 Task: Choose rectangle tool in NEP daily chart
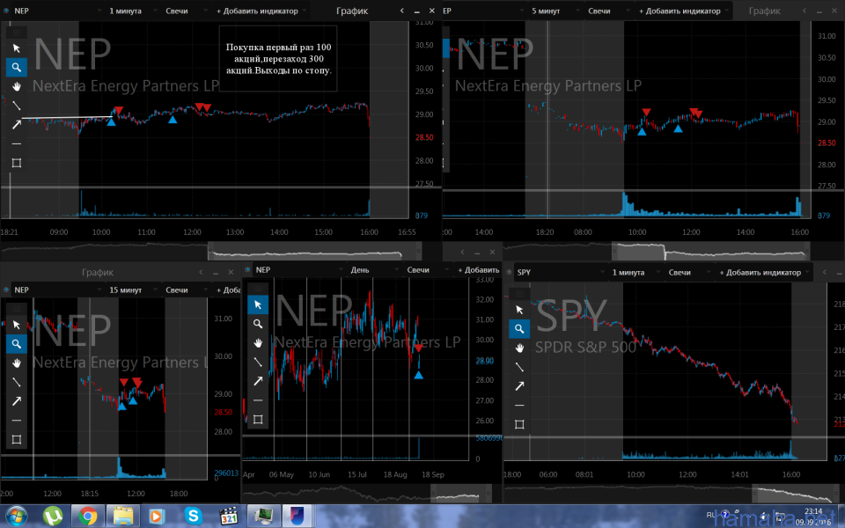tap(258, 419)
